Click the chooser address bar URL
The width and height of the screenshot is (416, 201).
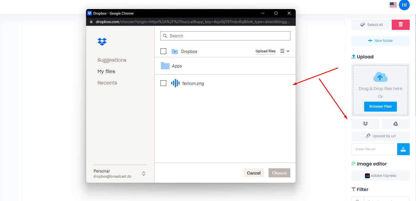click(x=192, y=22)
